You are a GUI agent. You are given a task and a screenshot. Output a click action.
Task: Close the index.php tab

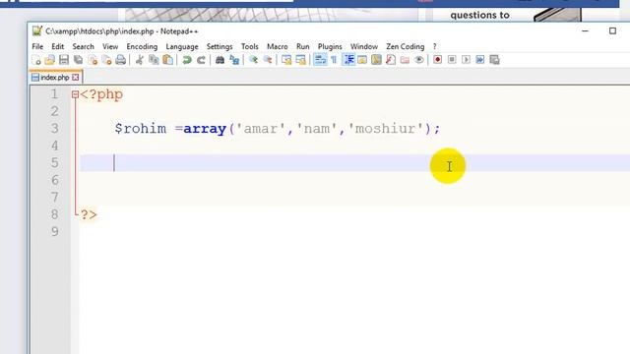click(76, 78)
